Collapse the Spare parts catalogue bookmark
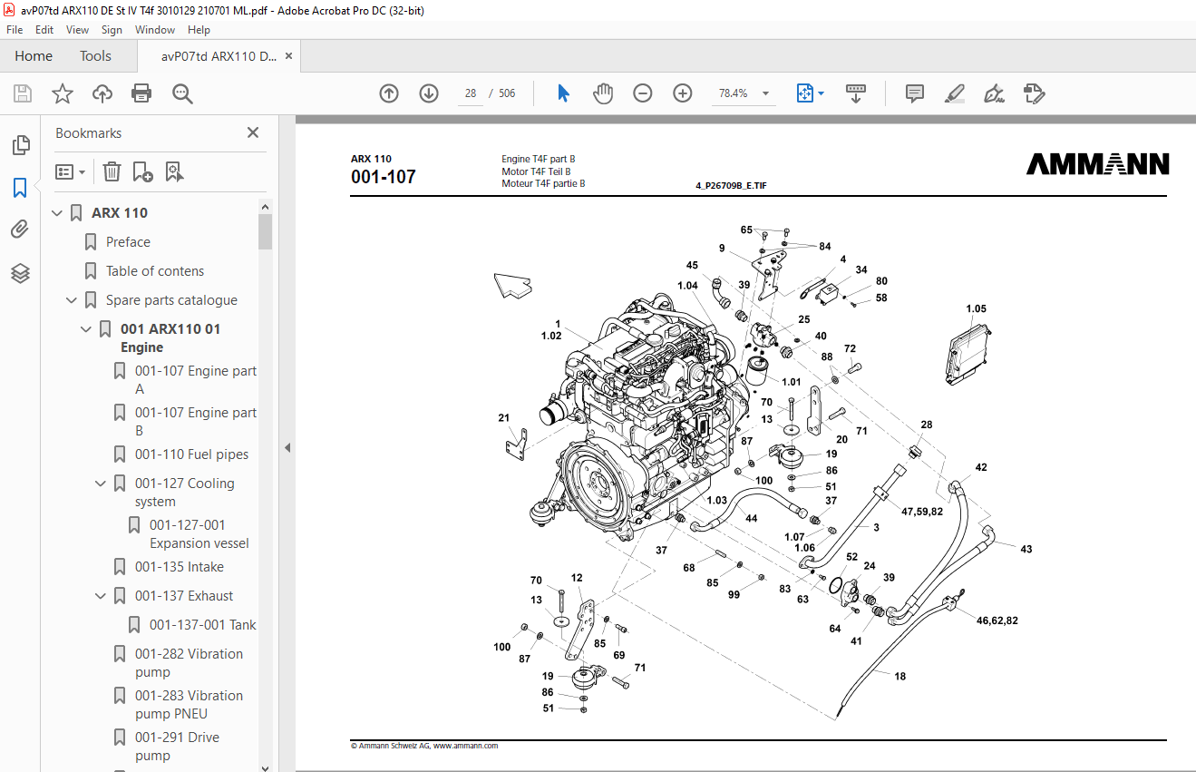This screenshot has height=772, width=1196. [x=73, y=300]
